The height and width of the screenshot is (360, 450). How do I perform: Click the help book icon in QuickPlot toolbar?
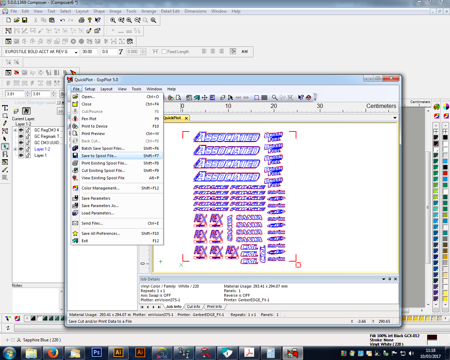pos(308,97)
